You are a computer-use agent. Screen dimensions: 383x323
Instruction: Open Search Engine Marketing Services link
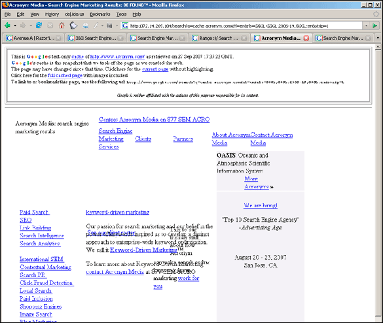coord(115,139)
